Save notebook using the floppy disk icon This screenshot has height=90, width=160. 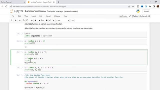tap(11, 20)
